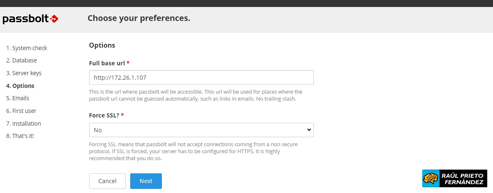Go to the Database step
This screenshot has height=193, width=493.
coord(21,60)
